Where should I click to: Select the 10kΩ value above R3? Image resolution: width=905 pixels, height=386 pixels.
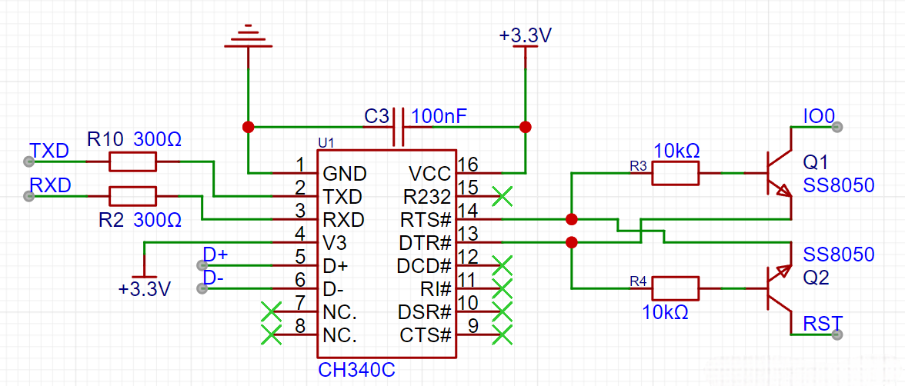[677, 151]
